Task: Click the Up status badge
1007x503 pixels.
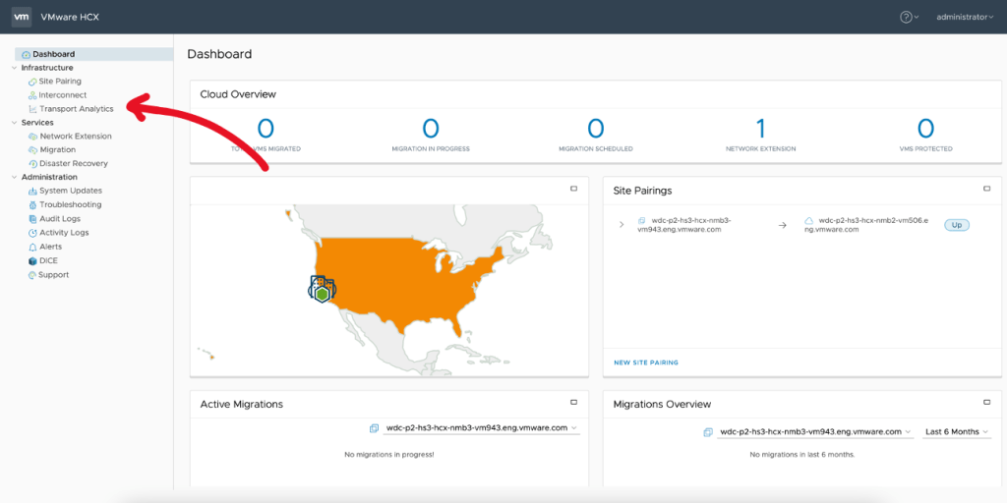Action: pyautogui.click(x=956, y=225)
